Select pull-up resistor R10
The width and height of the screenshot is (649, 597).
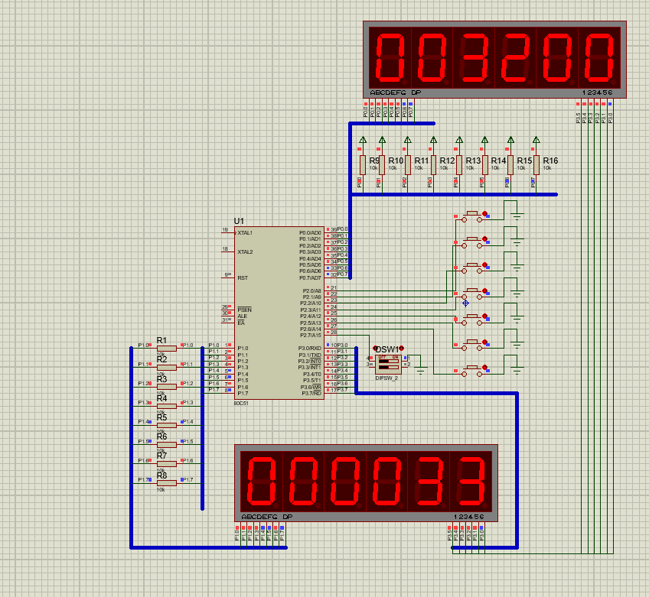[382, 165]
